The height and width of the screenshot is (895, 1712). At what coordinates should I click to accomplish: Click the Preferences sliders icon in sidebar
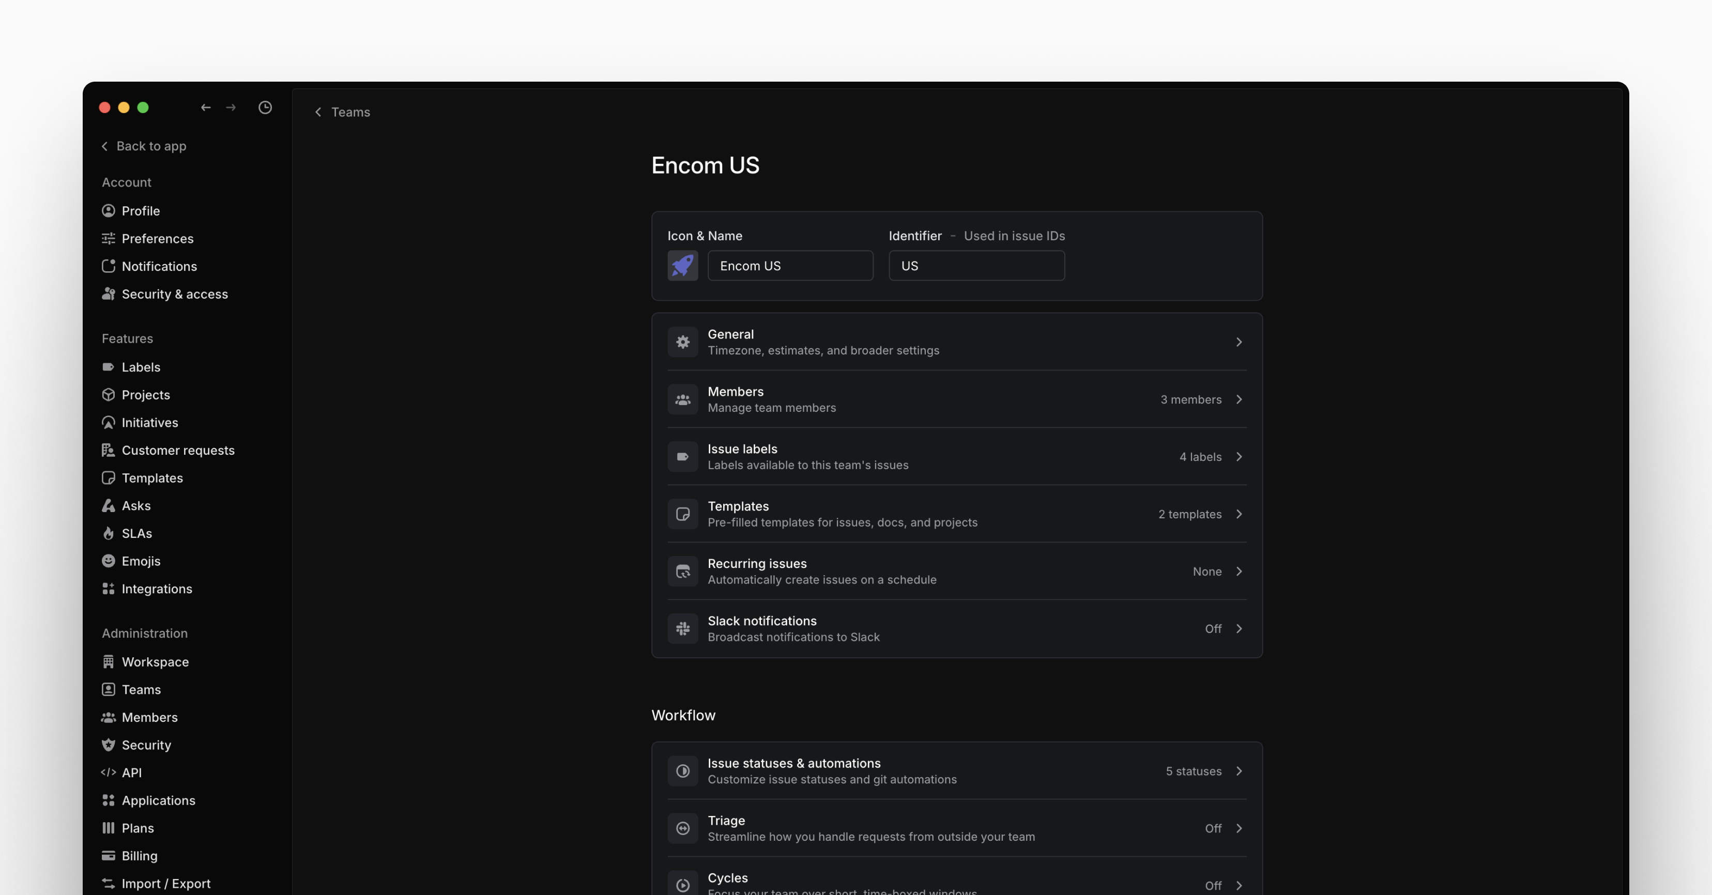point(109,239)
